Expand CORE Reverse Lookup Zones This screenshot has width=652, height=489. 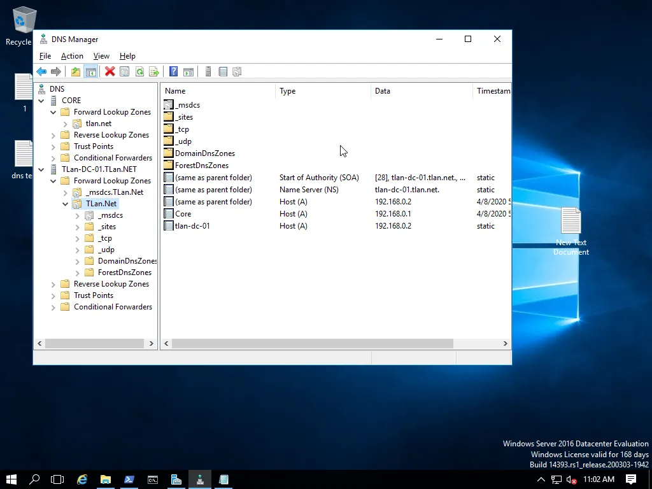[x=53, y=136]
